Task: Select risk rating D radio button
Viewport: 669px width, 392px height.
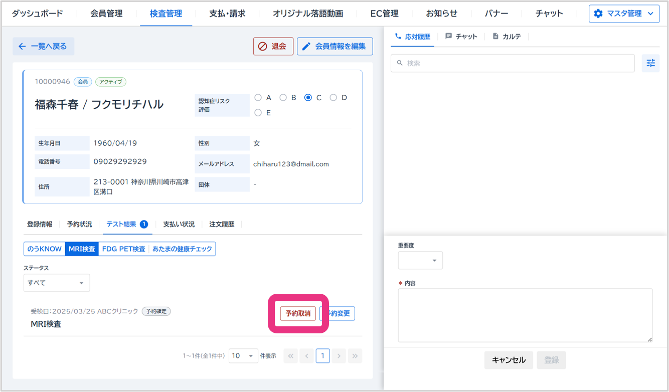Action: click(x=333, y=98)
